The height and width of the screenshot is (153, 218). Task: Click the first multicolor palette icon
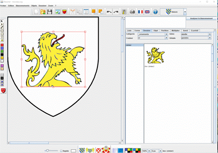[128, 151]
